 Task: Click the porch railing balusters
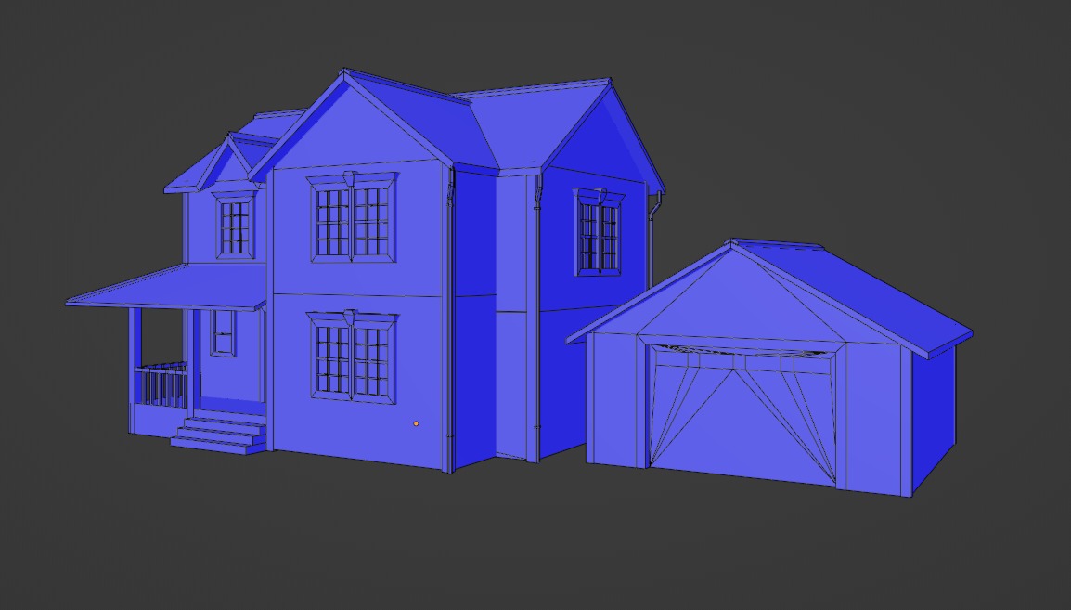coord(161,386)
